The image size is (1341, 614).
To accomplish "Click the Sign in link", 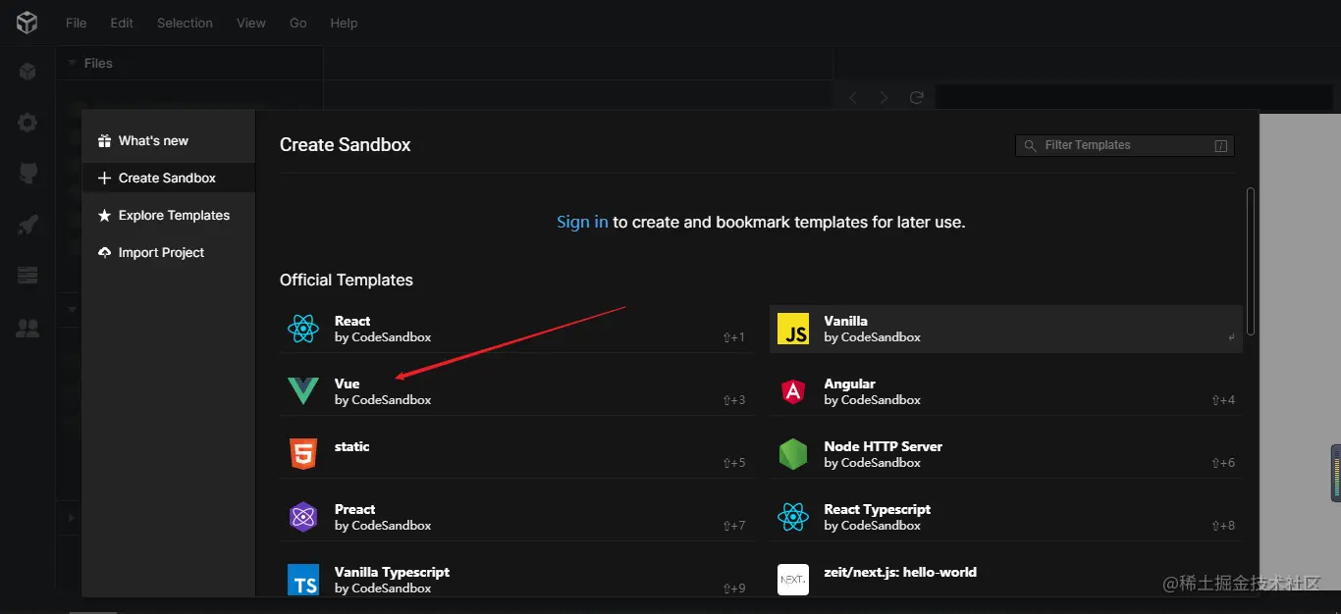I will [582, 222].
